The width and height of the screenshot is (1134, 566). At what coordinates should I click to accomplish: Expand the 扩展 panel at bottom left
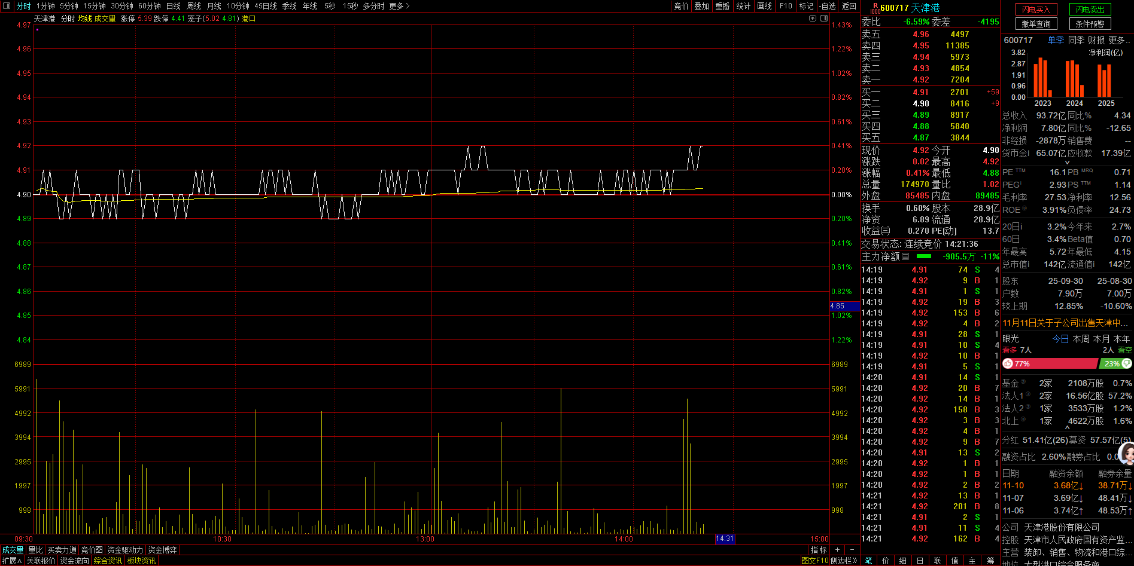(x=11, y=561)
